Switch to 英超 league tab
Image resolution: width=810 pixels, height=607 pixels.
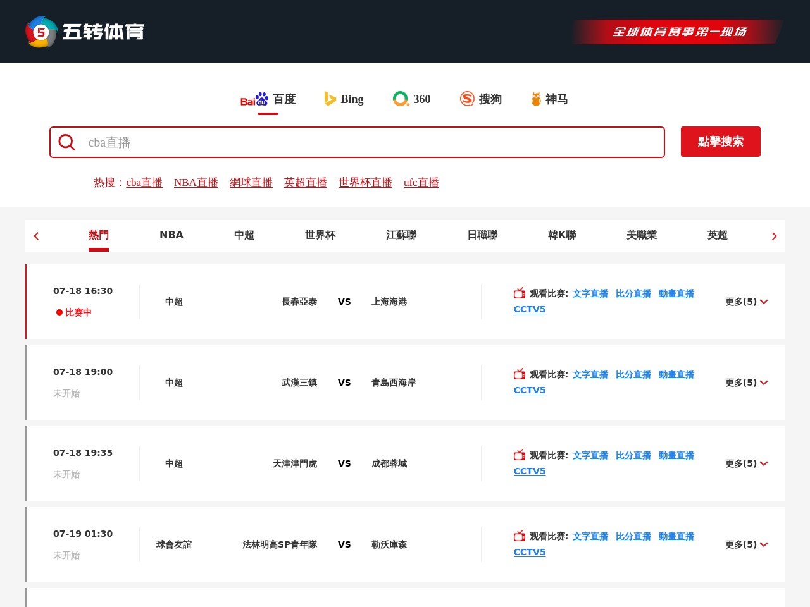pyautogui.click(x=718, y=235)
